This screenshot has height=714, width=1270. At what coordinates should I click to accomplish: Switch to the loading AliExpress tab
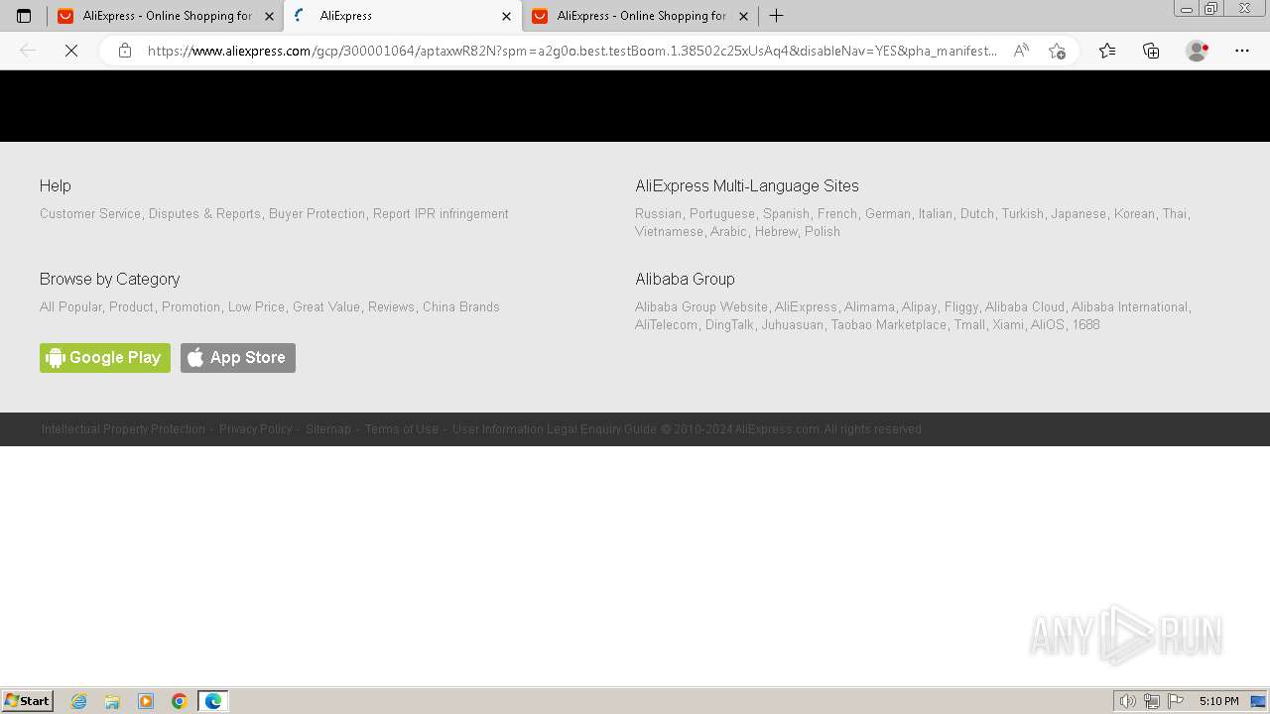pos(402,16)
